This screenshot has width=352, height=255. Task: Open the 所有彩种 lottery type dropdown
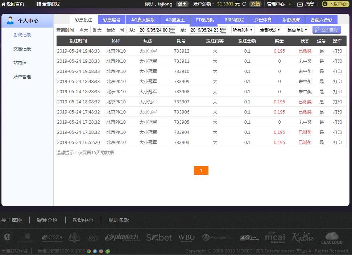coord(243,30)
